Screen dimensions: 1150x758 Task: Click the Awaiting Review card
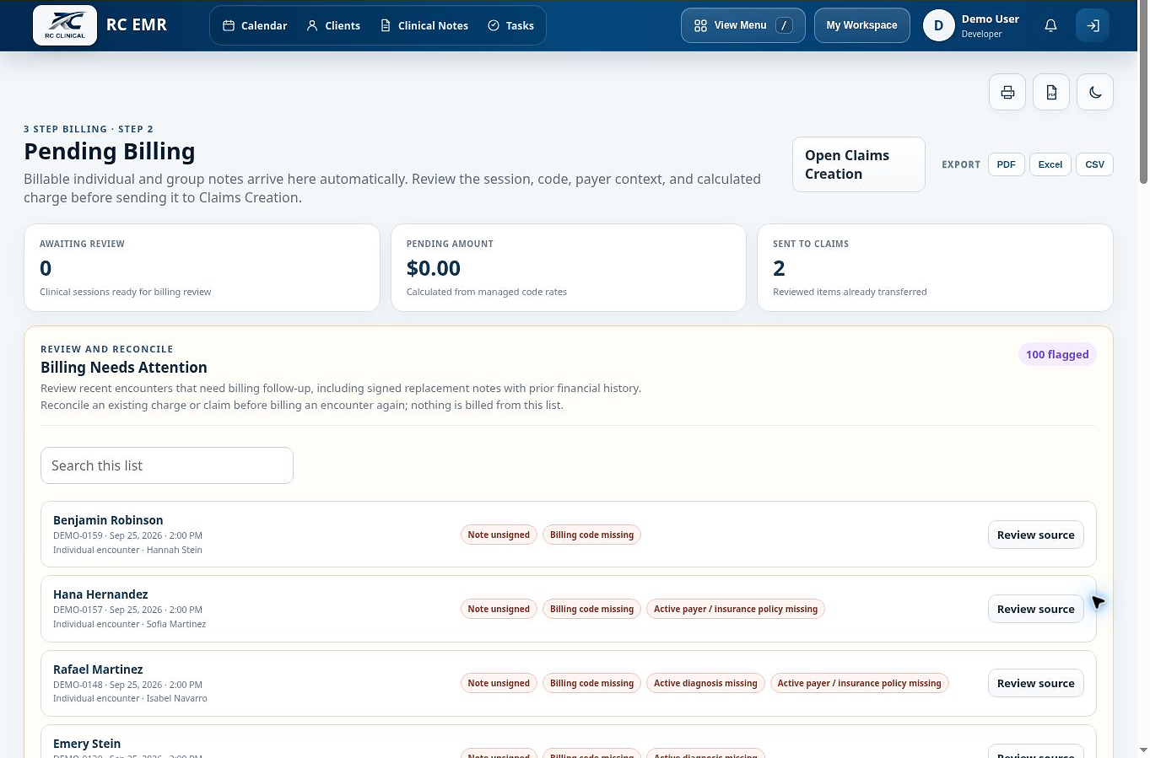(x=202, y=267)
